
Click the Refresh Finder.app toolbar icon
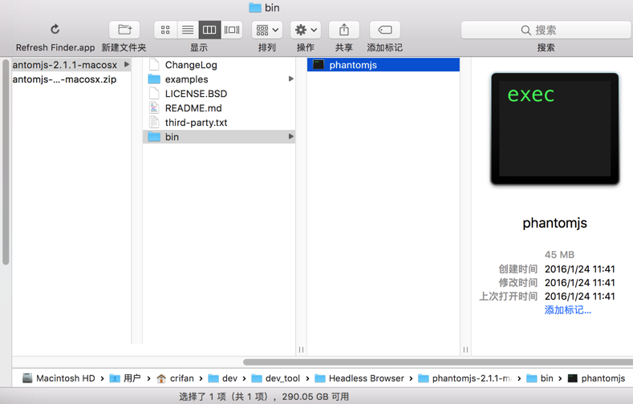click(55, 30)
